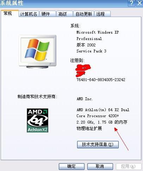Click the 技术支持信息(S) button
The height and width of the screenshot is (171, 143).
(98, 144)
